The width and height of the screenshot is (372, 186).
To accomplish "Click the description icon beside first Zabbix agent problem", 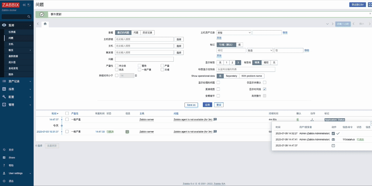I will click(x=215, y=119).
